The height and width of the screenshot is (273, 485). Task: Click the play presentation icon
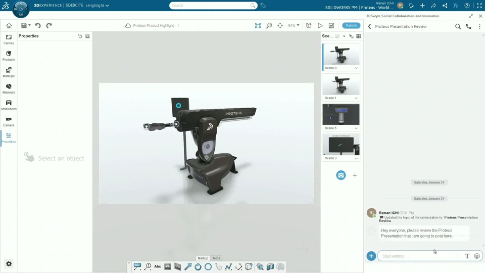click(x=320, y=25)
